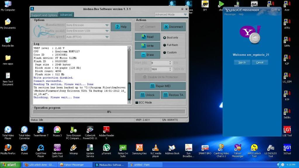Click the Read button
This screenshot has height=168, width=299.
147,37
